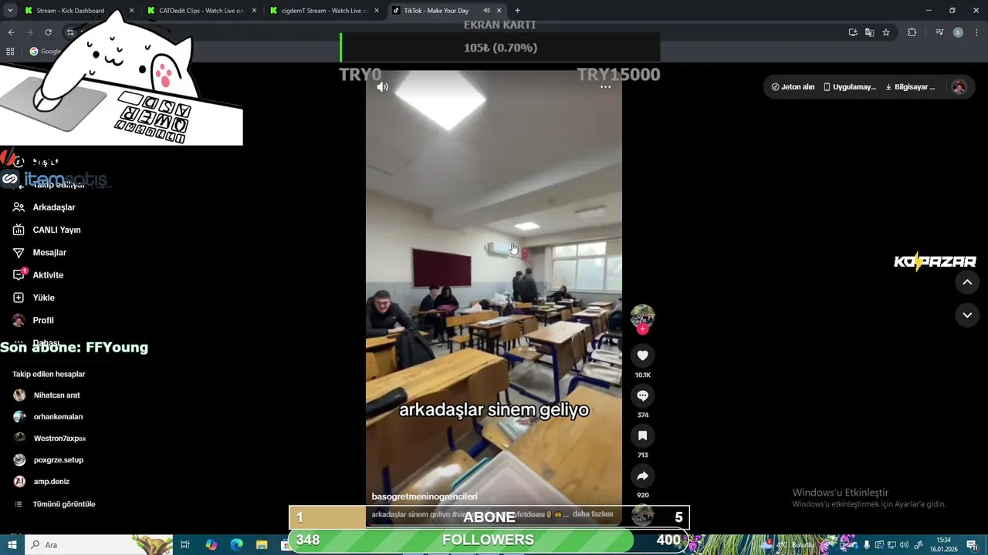Viewport: 988px width, 555px height.
Task: Open the TikTok profile avatar menu at top right
Action: pyautogui.click(x=959, y=87)
